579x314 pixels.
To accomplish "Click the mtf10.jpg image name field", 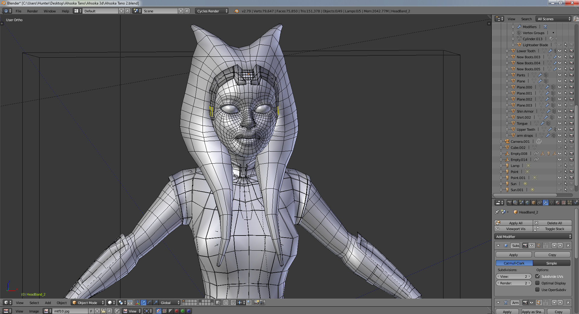I will (70, 311).
